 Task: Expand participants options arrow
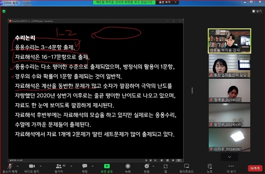click(71, 166)
